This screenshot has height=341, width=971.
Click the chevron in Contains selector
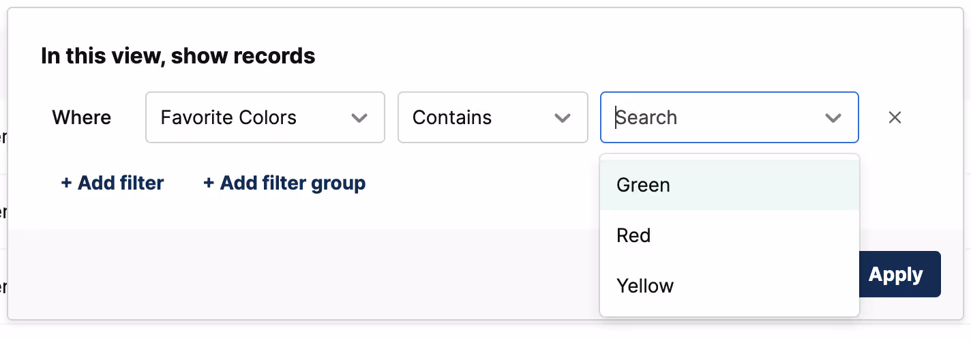click(x=563, y=118)
